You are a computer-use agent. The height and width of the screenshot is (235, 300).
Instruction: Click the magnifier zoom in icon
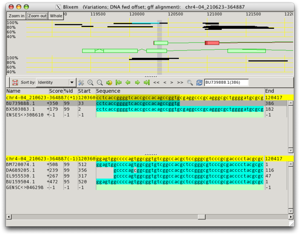click(x=91, y=83)
